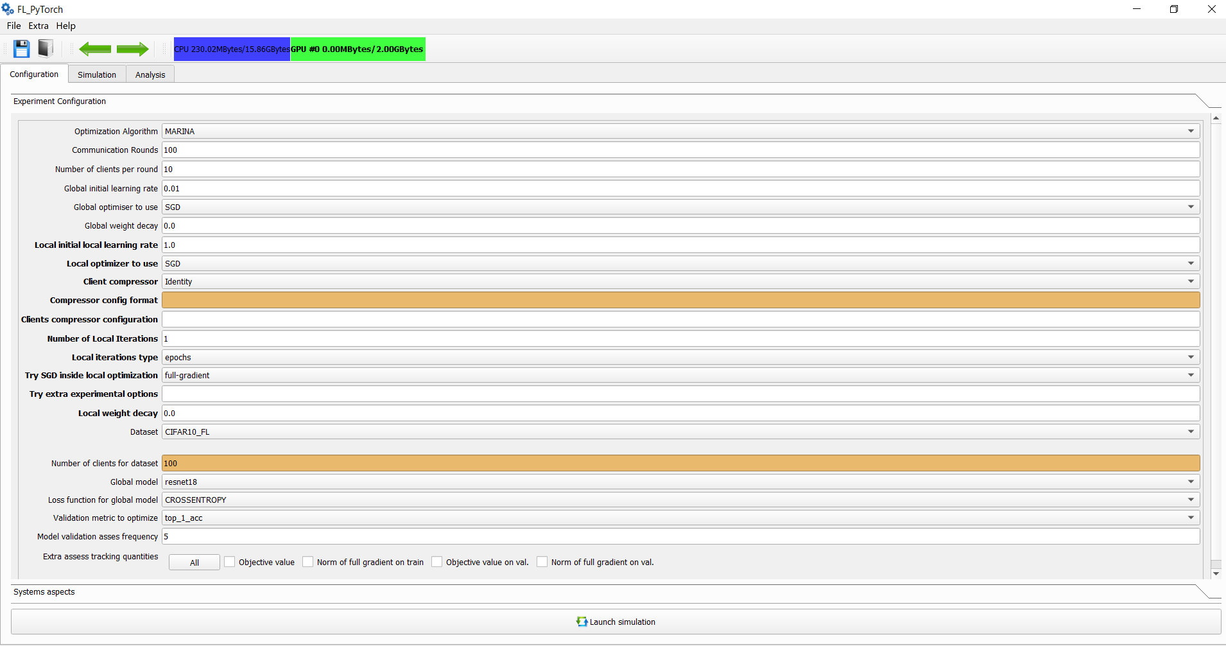The height and width of the screenshot is (646, 1226).
Task: Click the Model validation asses frequency field
Action: click(680, 536)
